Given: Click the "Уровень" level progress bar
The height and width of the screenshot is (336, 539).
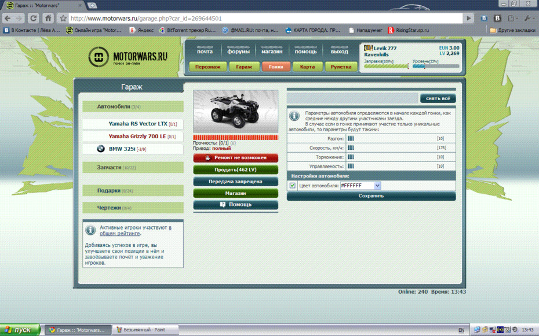Looking at the screenshot, I should [435, 66].
